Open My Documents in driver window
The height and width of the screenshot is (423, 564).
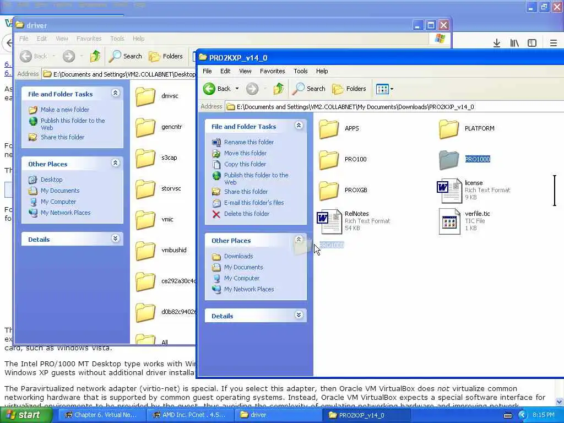[x=59, y=191]
